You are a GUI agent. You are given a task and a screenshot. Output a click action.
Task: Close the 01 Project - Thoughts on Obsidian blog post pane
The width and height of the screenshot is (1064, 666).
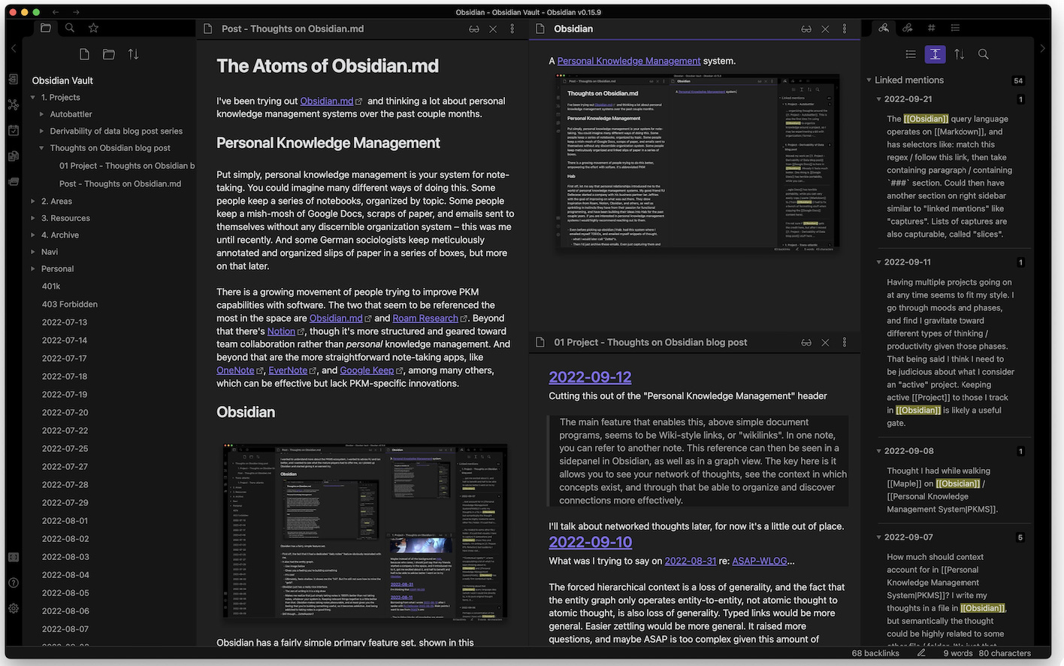coord(825,342)
